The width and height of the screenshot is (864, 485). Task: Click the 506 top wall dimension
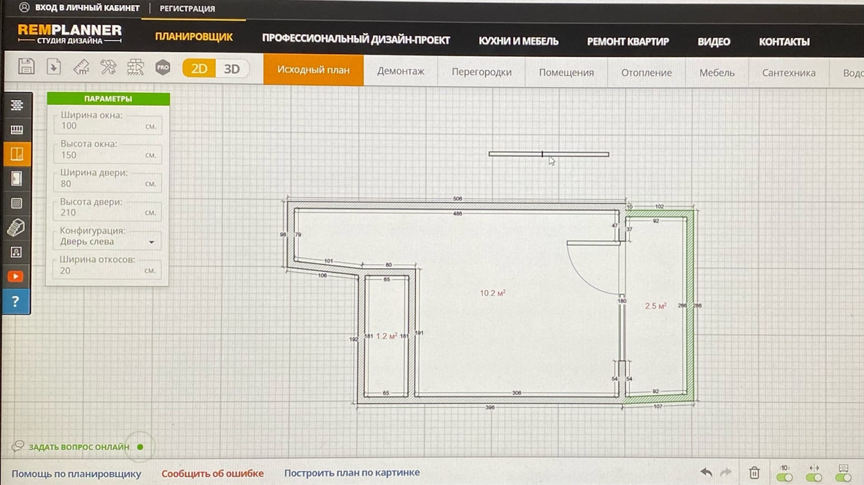click(457, 198)
